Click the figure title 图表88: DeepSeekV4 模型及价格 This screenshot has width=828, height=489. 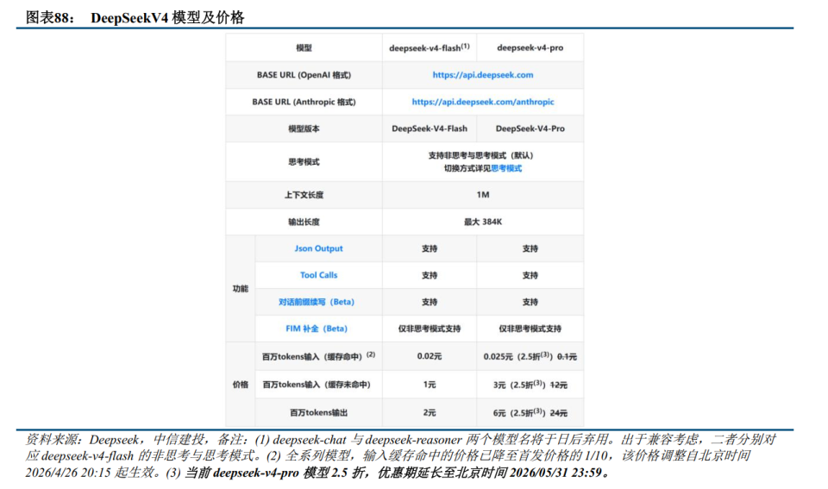pyautogui.click(x=135, y=17)
